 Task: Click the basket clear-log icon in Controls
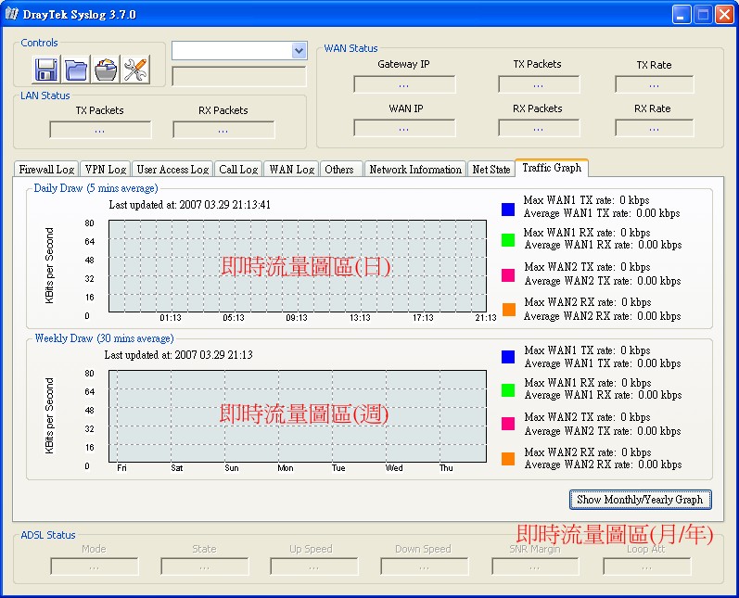click(x=106, y=70)
